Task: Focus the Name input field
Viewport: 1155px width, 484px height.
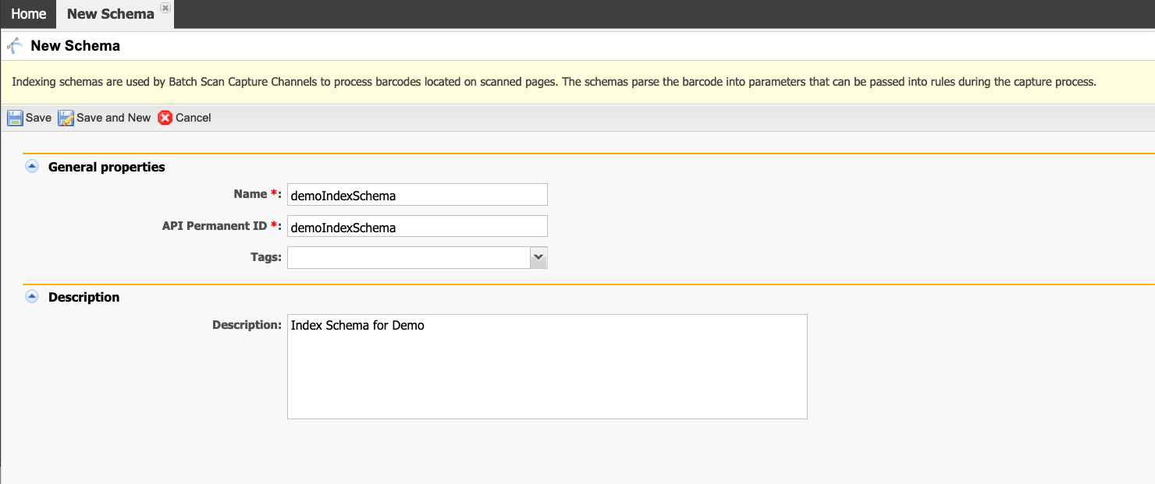Action: 418,195
